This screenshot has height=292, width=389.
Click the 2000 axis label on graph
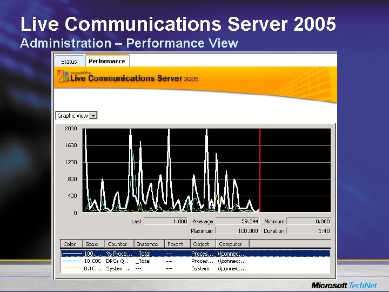coord(71,128)
